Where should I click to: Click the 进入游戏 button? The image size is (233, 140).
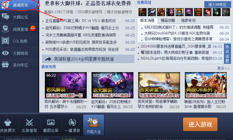coord(200,124)
